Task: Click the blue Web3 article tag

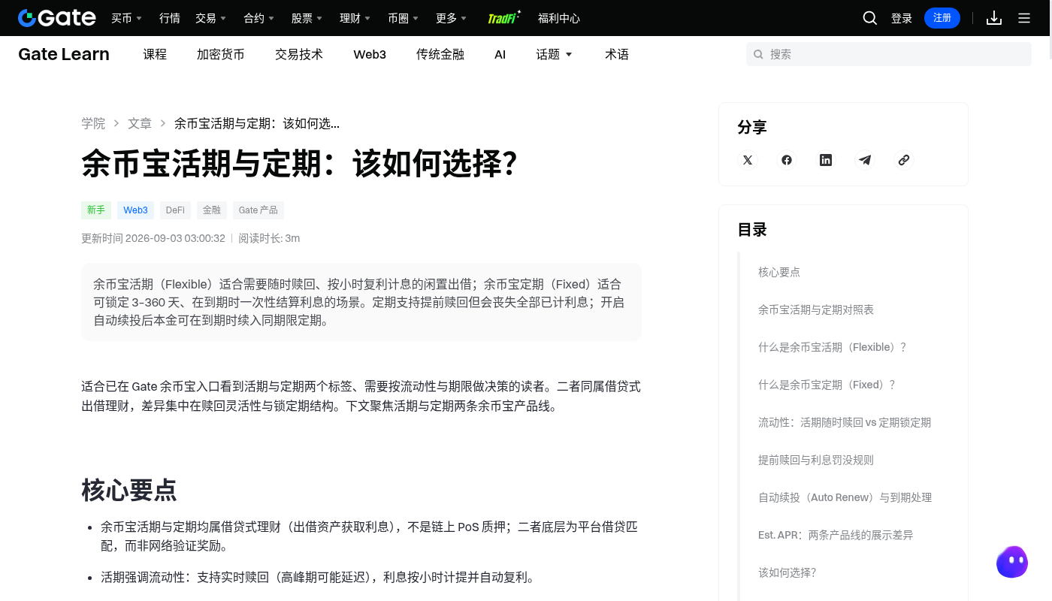Action: pyautogui.click(x=136, y=210)
